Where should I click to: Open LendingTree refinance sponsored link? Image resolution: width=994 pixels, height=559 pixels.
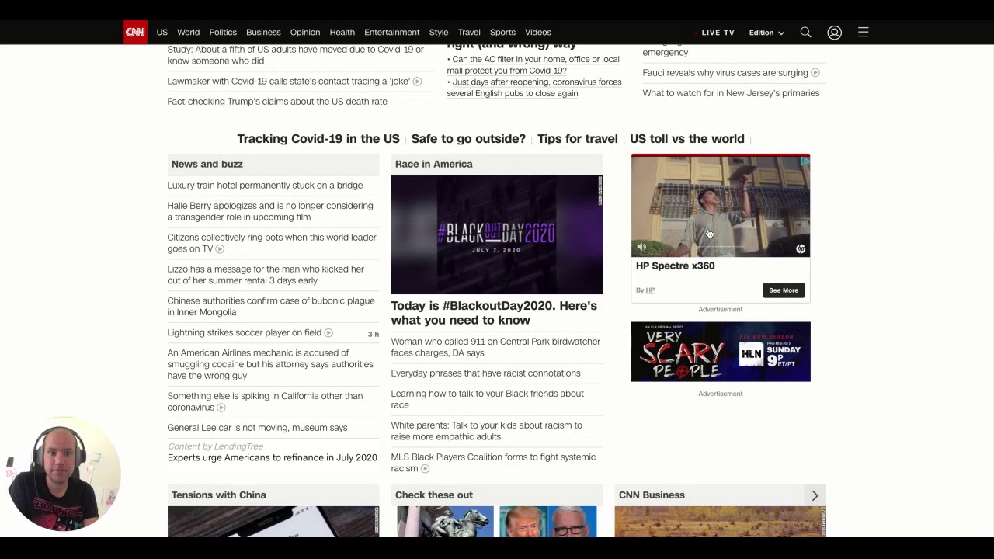point(273,458)
